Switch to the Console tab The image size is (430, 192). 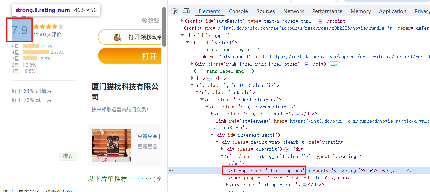pos(238,11)
